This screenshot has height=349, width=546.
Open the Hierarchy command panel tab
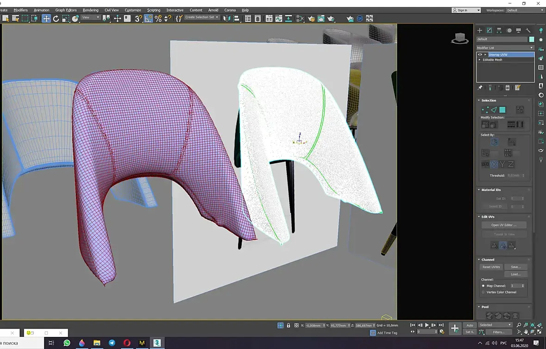point(499,31)
